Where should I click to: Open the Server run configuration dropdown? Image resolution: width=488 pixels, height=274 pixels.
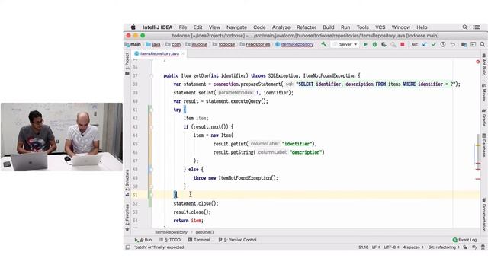pos(345,44)
